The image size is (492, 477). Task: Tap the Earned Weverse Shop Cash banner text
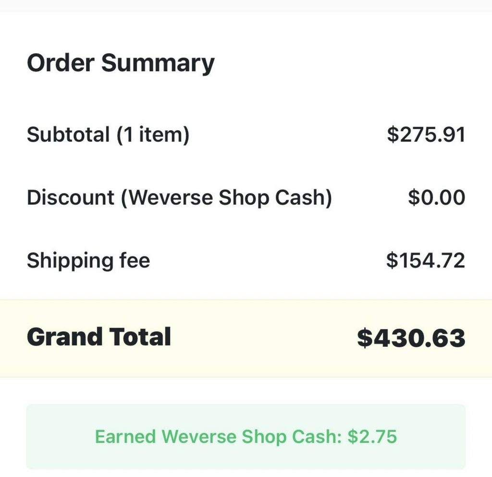(x=246, y=437)
